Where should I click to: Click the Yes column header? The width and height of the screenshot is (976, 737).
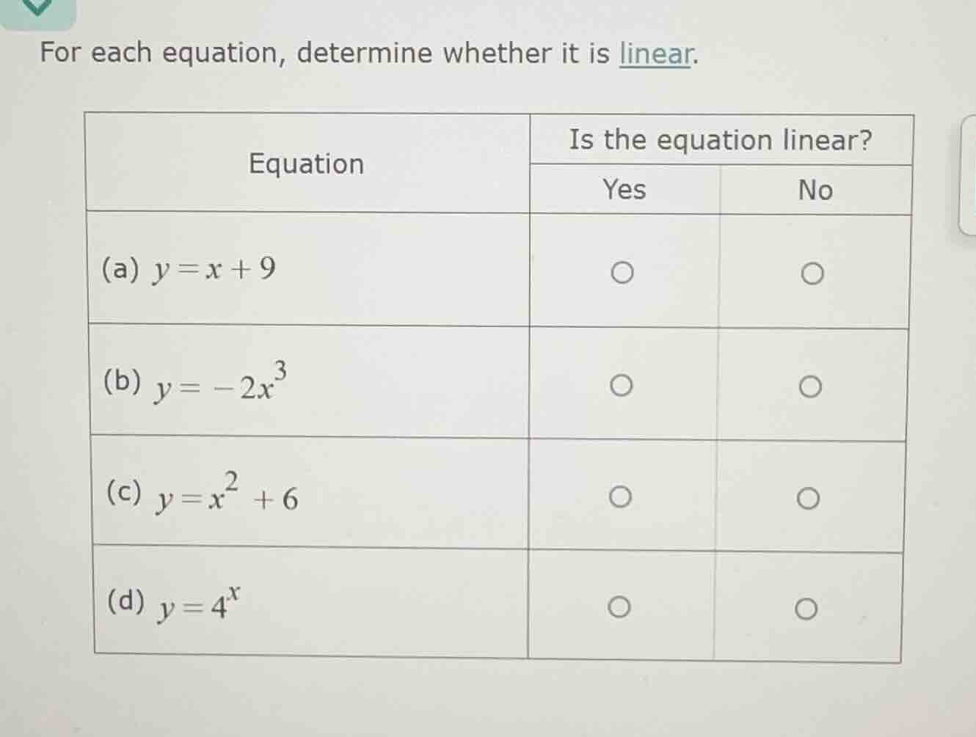623,190
